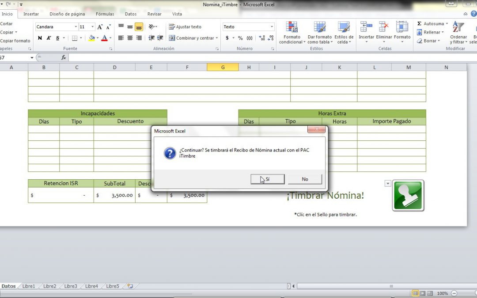Click the increase font size icon
This screenshot has width=477, height=298.
point(100,27)
